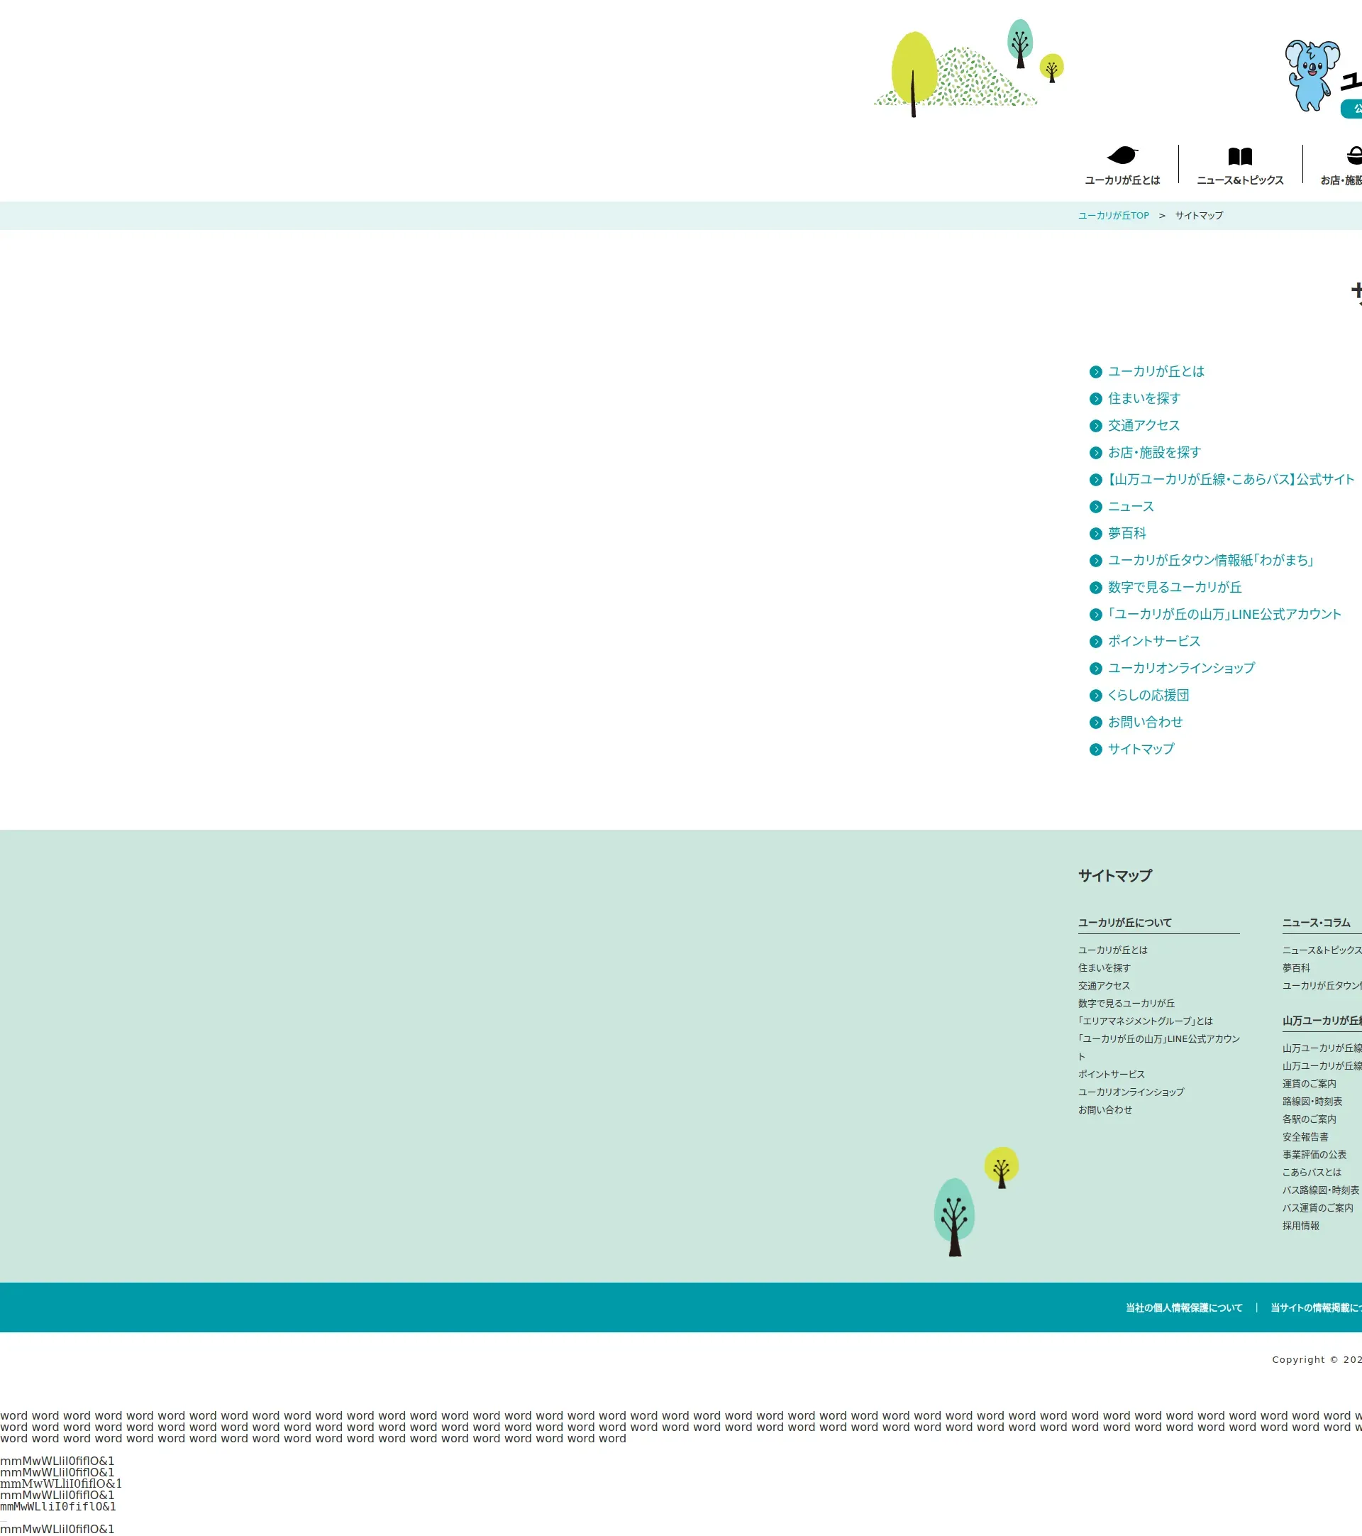Click the arrow bullet beside タウン情報紙「わがまち」
1362x1536 pixels.
point(1095,561)
